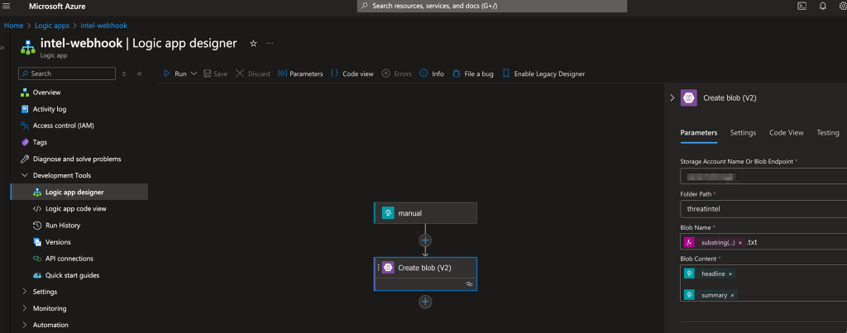Open File a bug report
The image size is (847, 333).
point(472,74)
